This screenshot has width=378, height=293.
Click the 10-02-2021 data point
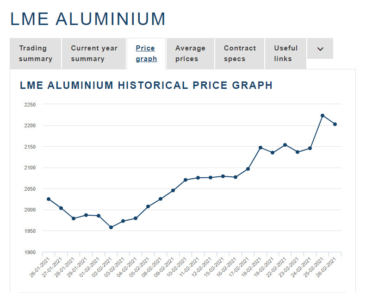click(186, 180)
